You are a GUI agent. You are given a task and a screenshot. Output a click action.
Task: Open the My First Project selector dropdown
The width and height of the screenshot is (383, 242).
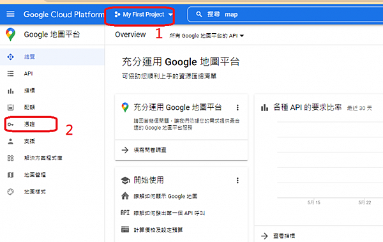pos(144,15)
